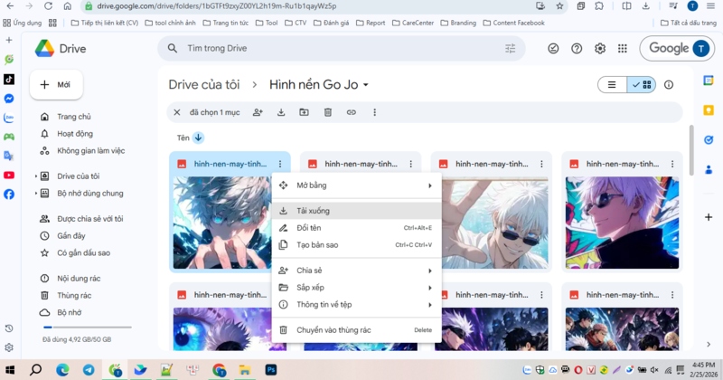Open Được chia sẻ với tôi link
This screenshot has width=723, height=380.
pos(89,219)
